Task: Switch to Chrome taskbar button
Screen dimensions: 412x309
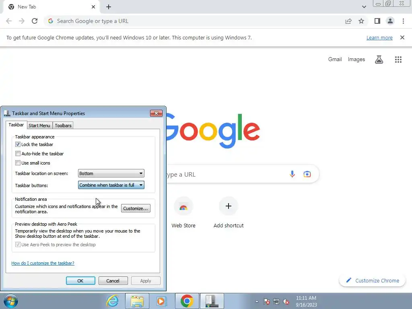Action: tap(187, 301)
